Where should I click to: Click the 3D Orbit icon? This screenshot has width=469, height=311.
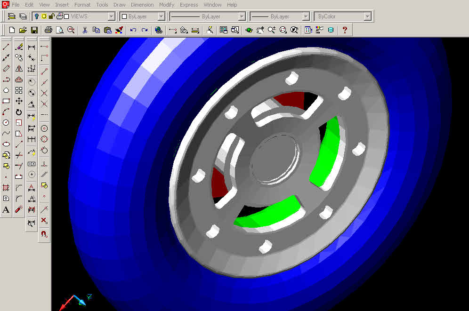coord(249,30)
